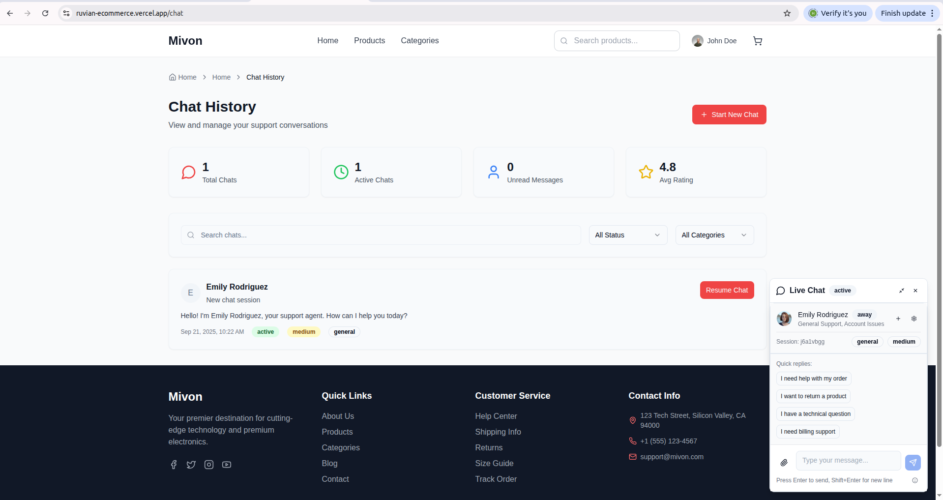Expand the All Categories dropdown
943x500 pixels.
tap(714, 235)
